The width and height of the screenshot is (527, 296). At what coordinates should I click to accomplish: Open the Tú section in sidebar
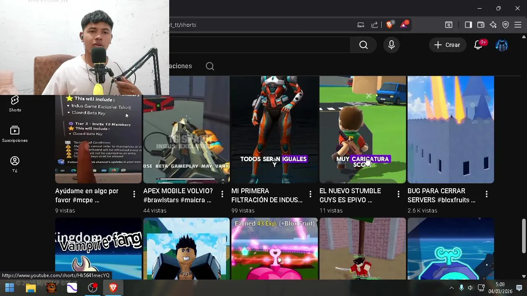[x=15, y=164]
